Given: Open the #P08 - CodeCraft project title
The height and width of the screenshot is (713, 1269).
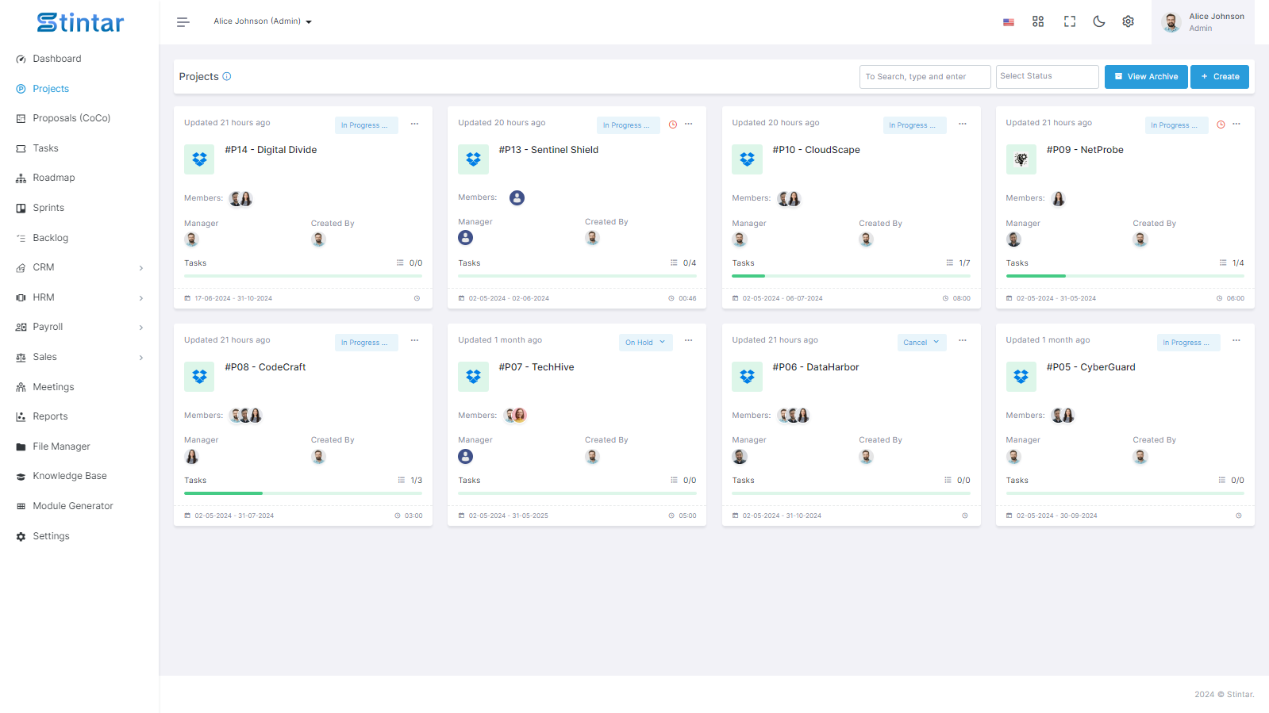Looking at the screenshot, I should 265,367.
